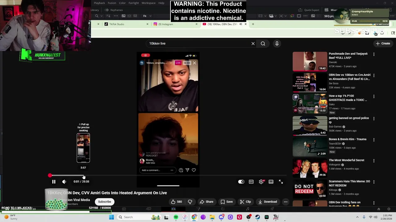
Task: Open Fairlight menu in DaVinci Resolve
Action: click(134, 3)
